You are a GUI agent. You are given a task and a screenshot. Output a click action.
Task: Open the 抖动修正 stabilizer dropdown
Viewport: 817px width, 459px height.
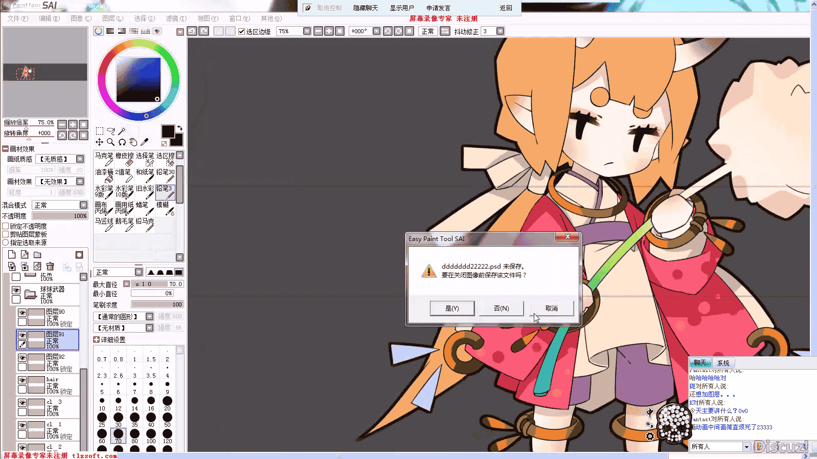[x=500, y=31]
